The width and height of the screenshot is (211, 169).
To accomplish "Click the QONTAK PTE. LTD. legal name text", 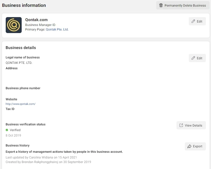I will coord(19,63).
